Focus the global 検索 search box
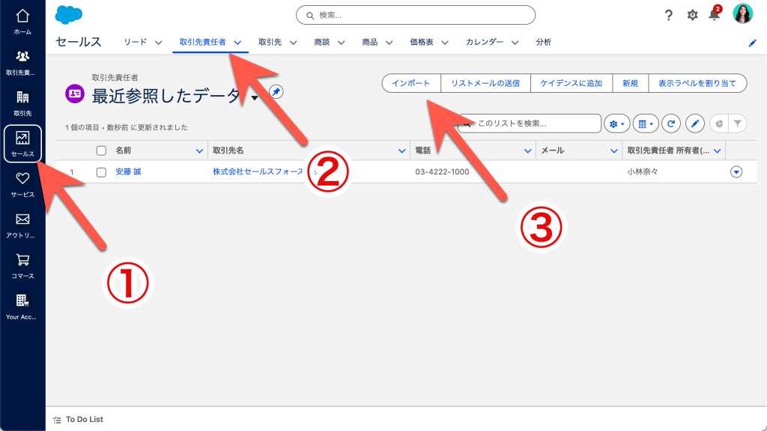The width and height of the screenshot is (767, 431). click(x=416, y=15)
